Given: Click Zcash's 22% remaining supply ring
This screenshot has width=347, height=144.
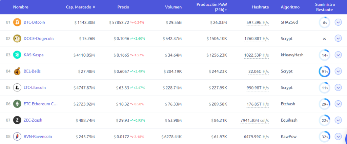Looking at the screenshot, I should (324, 121).
